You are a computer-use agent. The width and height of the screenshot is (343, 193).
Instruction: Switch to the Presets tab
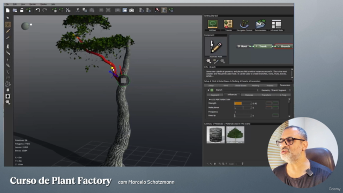[270, 86]
